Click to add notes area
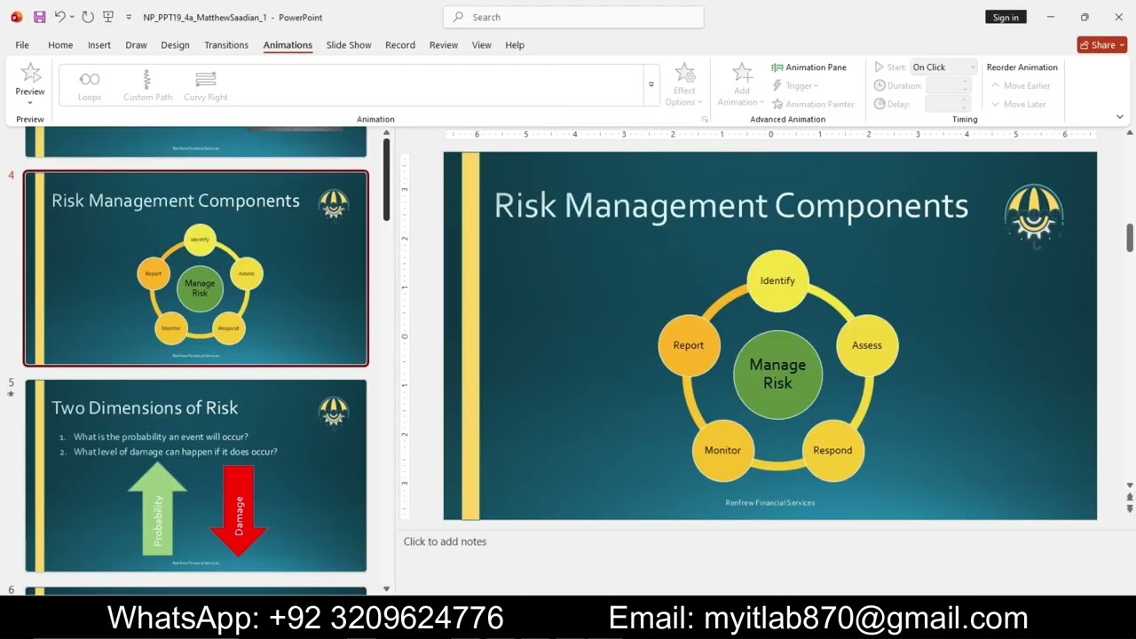 445,541
